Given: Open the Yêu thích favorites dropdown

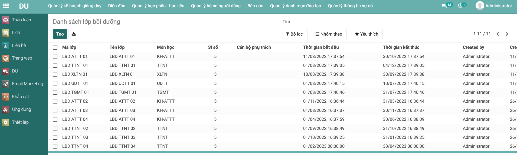Looking at the screenshot, I should (367, 34).
